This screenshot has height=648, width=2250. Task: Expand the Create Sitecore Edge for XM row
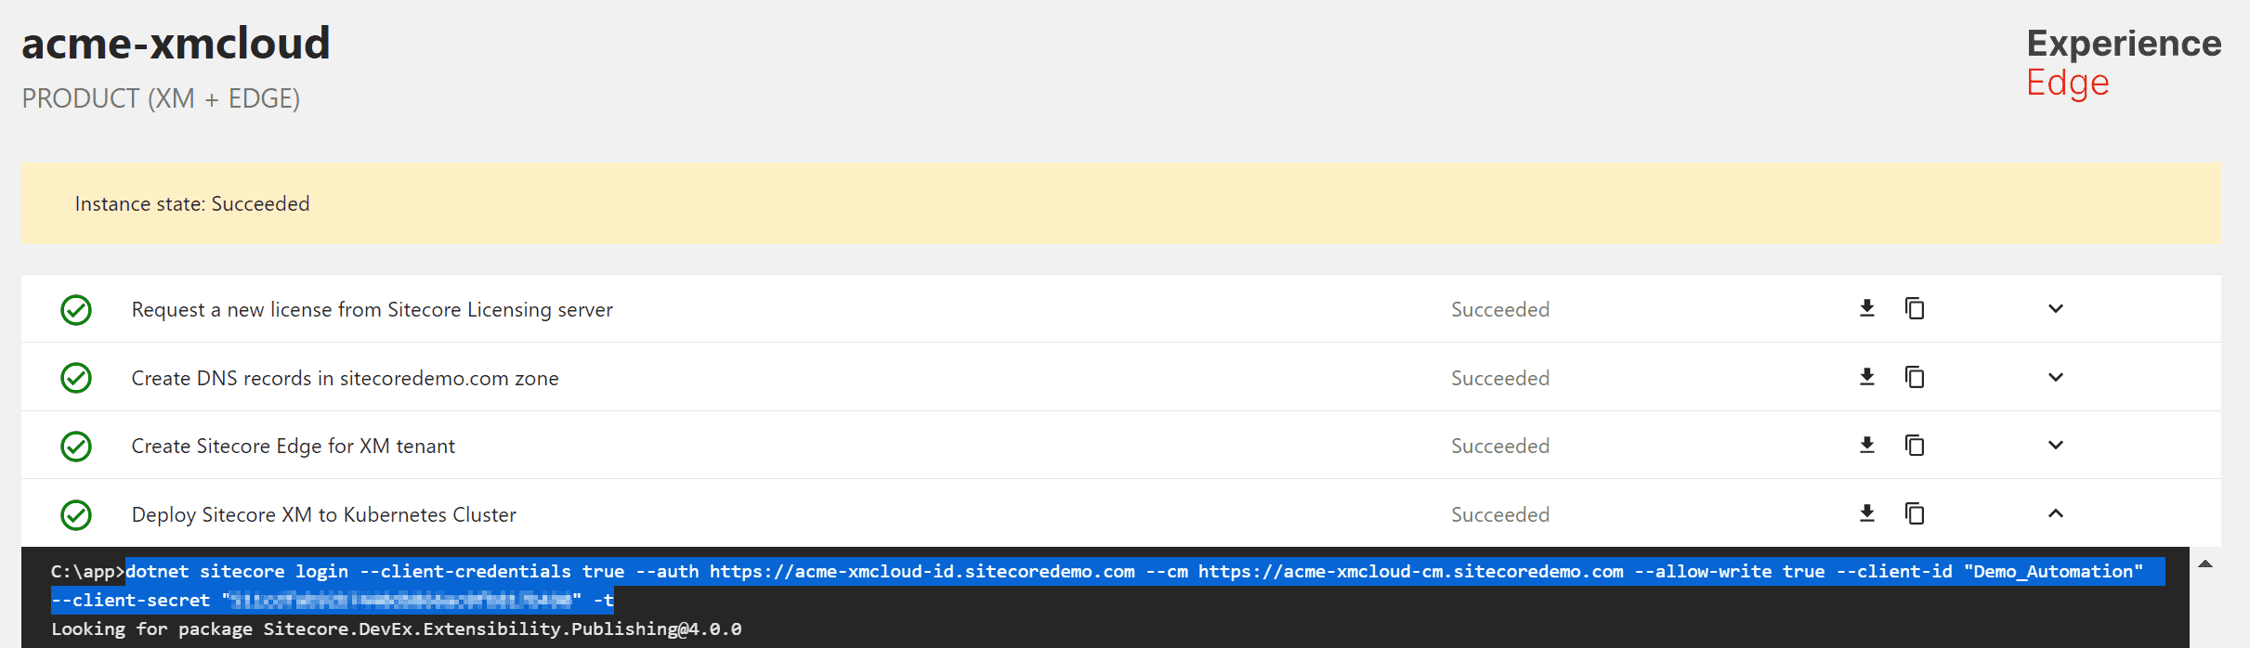[x=2055, y=446]
